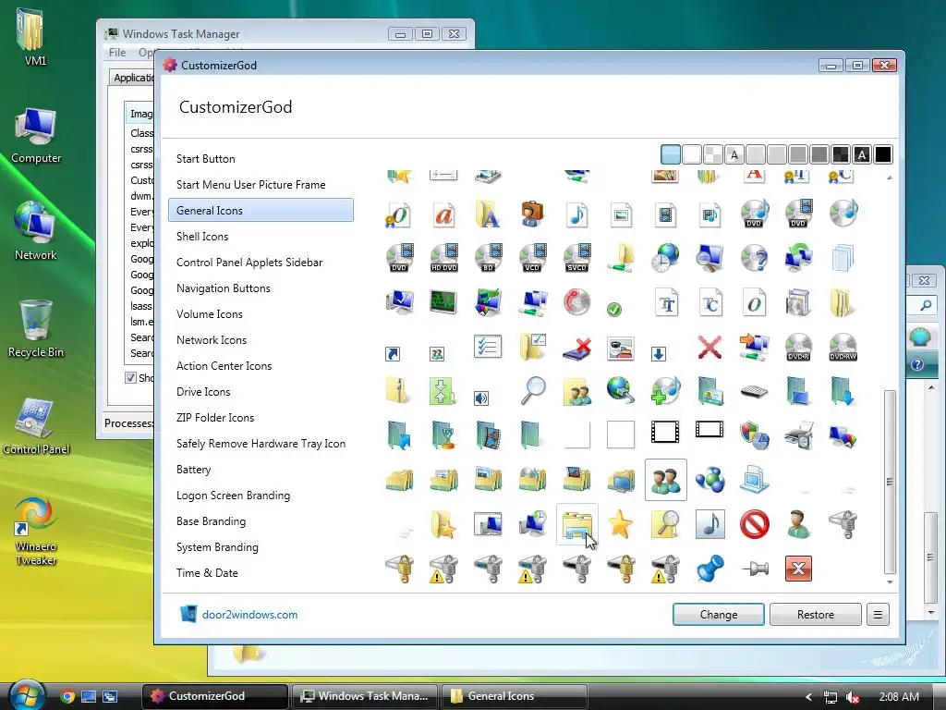Viewport: 946px width, 710px height.
Task: Select the checklist document icon
Action: 488,347
